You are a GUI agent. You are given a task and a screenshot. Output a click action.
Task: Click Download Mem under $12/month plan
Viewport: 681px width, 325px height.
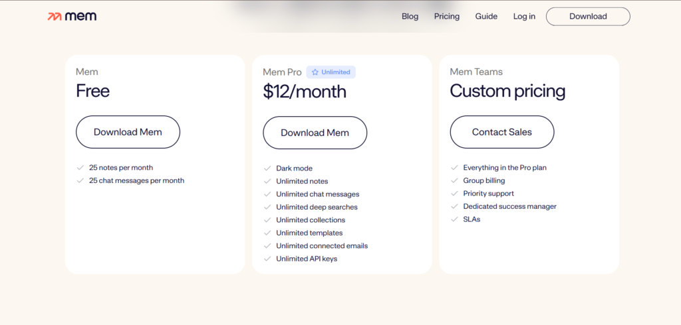coord(315,133)
